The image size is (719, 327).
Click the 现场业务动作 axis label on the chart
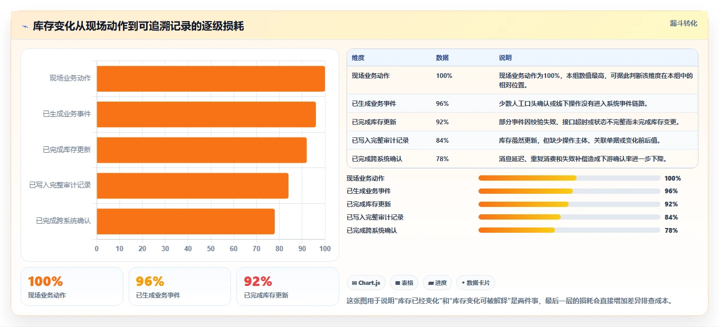pos(70,78)
